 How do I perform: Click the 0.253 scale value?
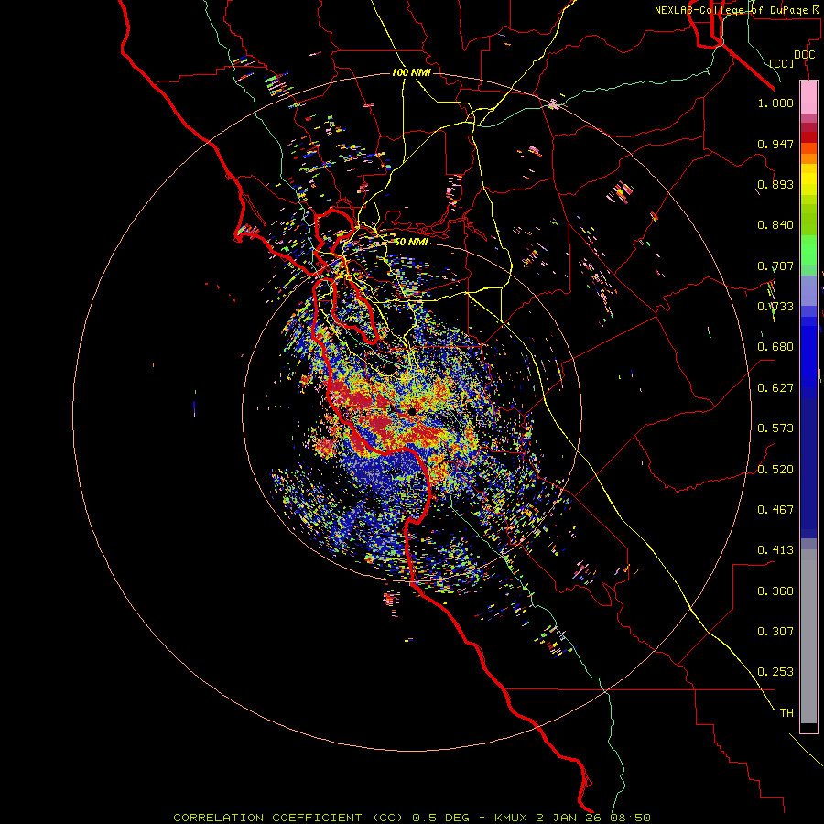click(775, 672)
